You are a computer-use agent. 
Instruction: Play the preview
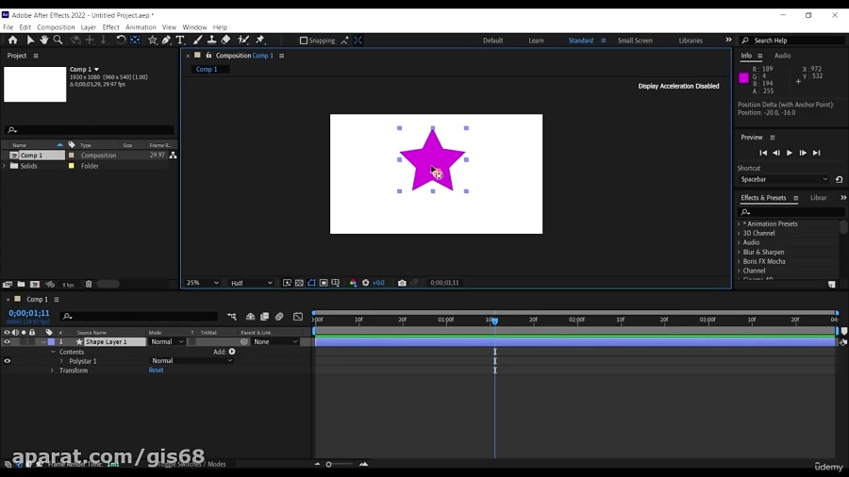pyautogui.click(x=790, y=153)
